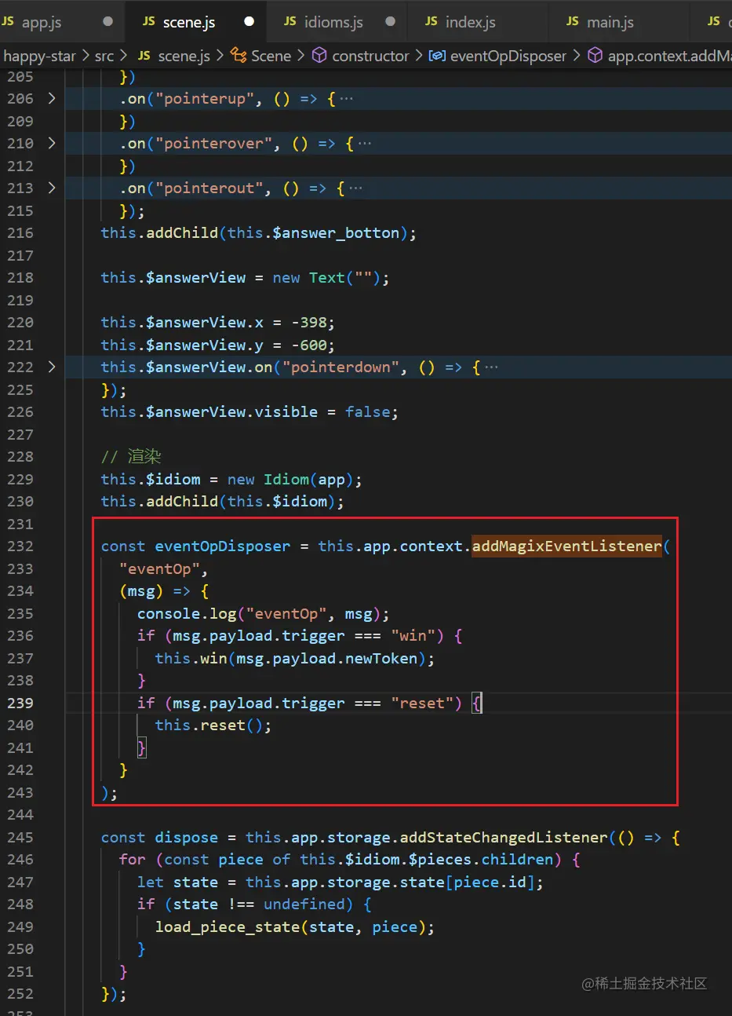Screen dimensions: 732x1016
Task: Click eventOpDisposer on line 232
Action: (222, 546)
